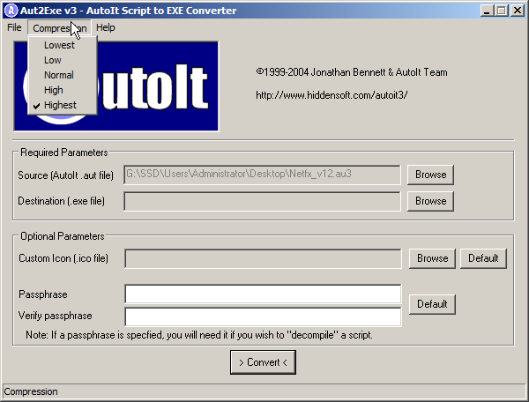
Task: Reset passphrase to Default
Action: click(432, 304)
